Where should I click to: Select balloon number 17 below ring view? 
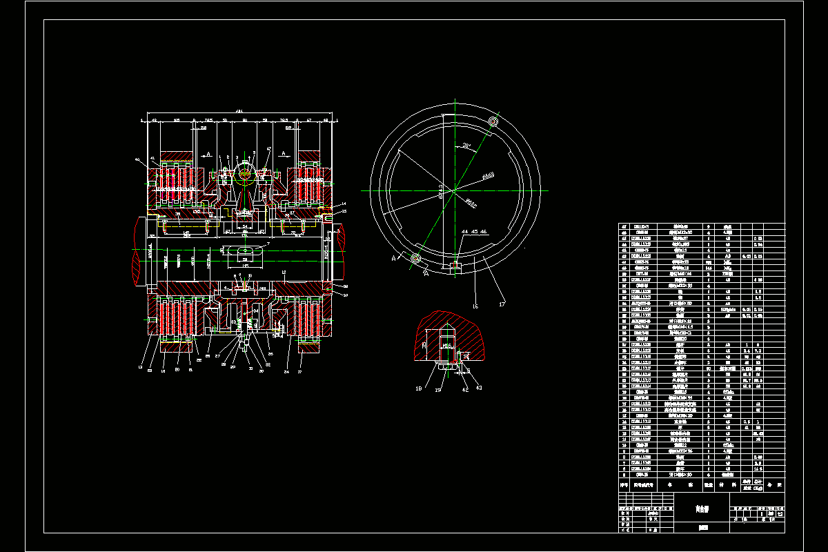tap(502, 303)
